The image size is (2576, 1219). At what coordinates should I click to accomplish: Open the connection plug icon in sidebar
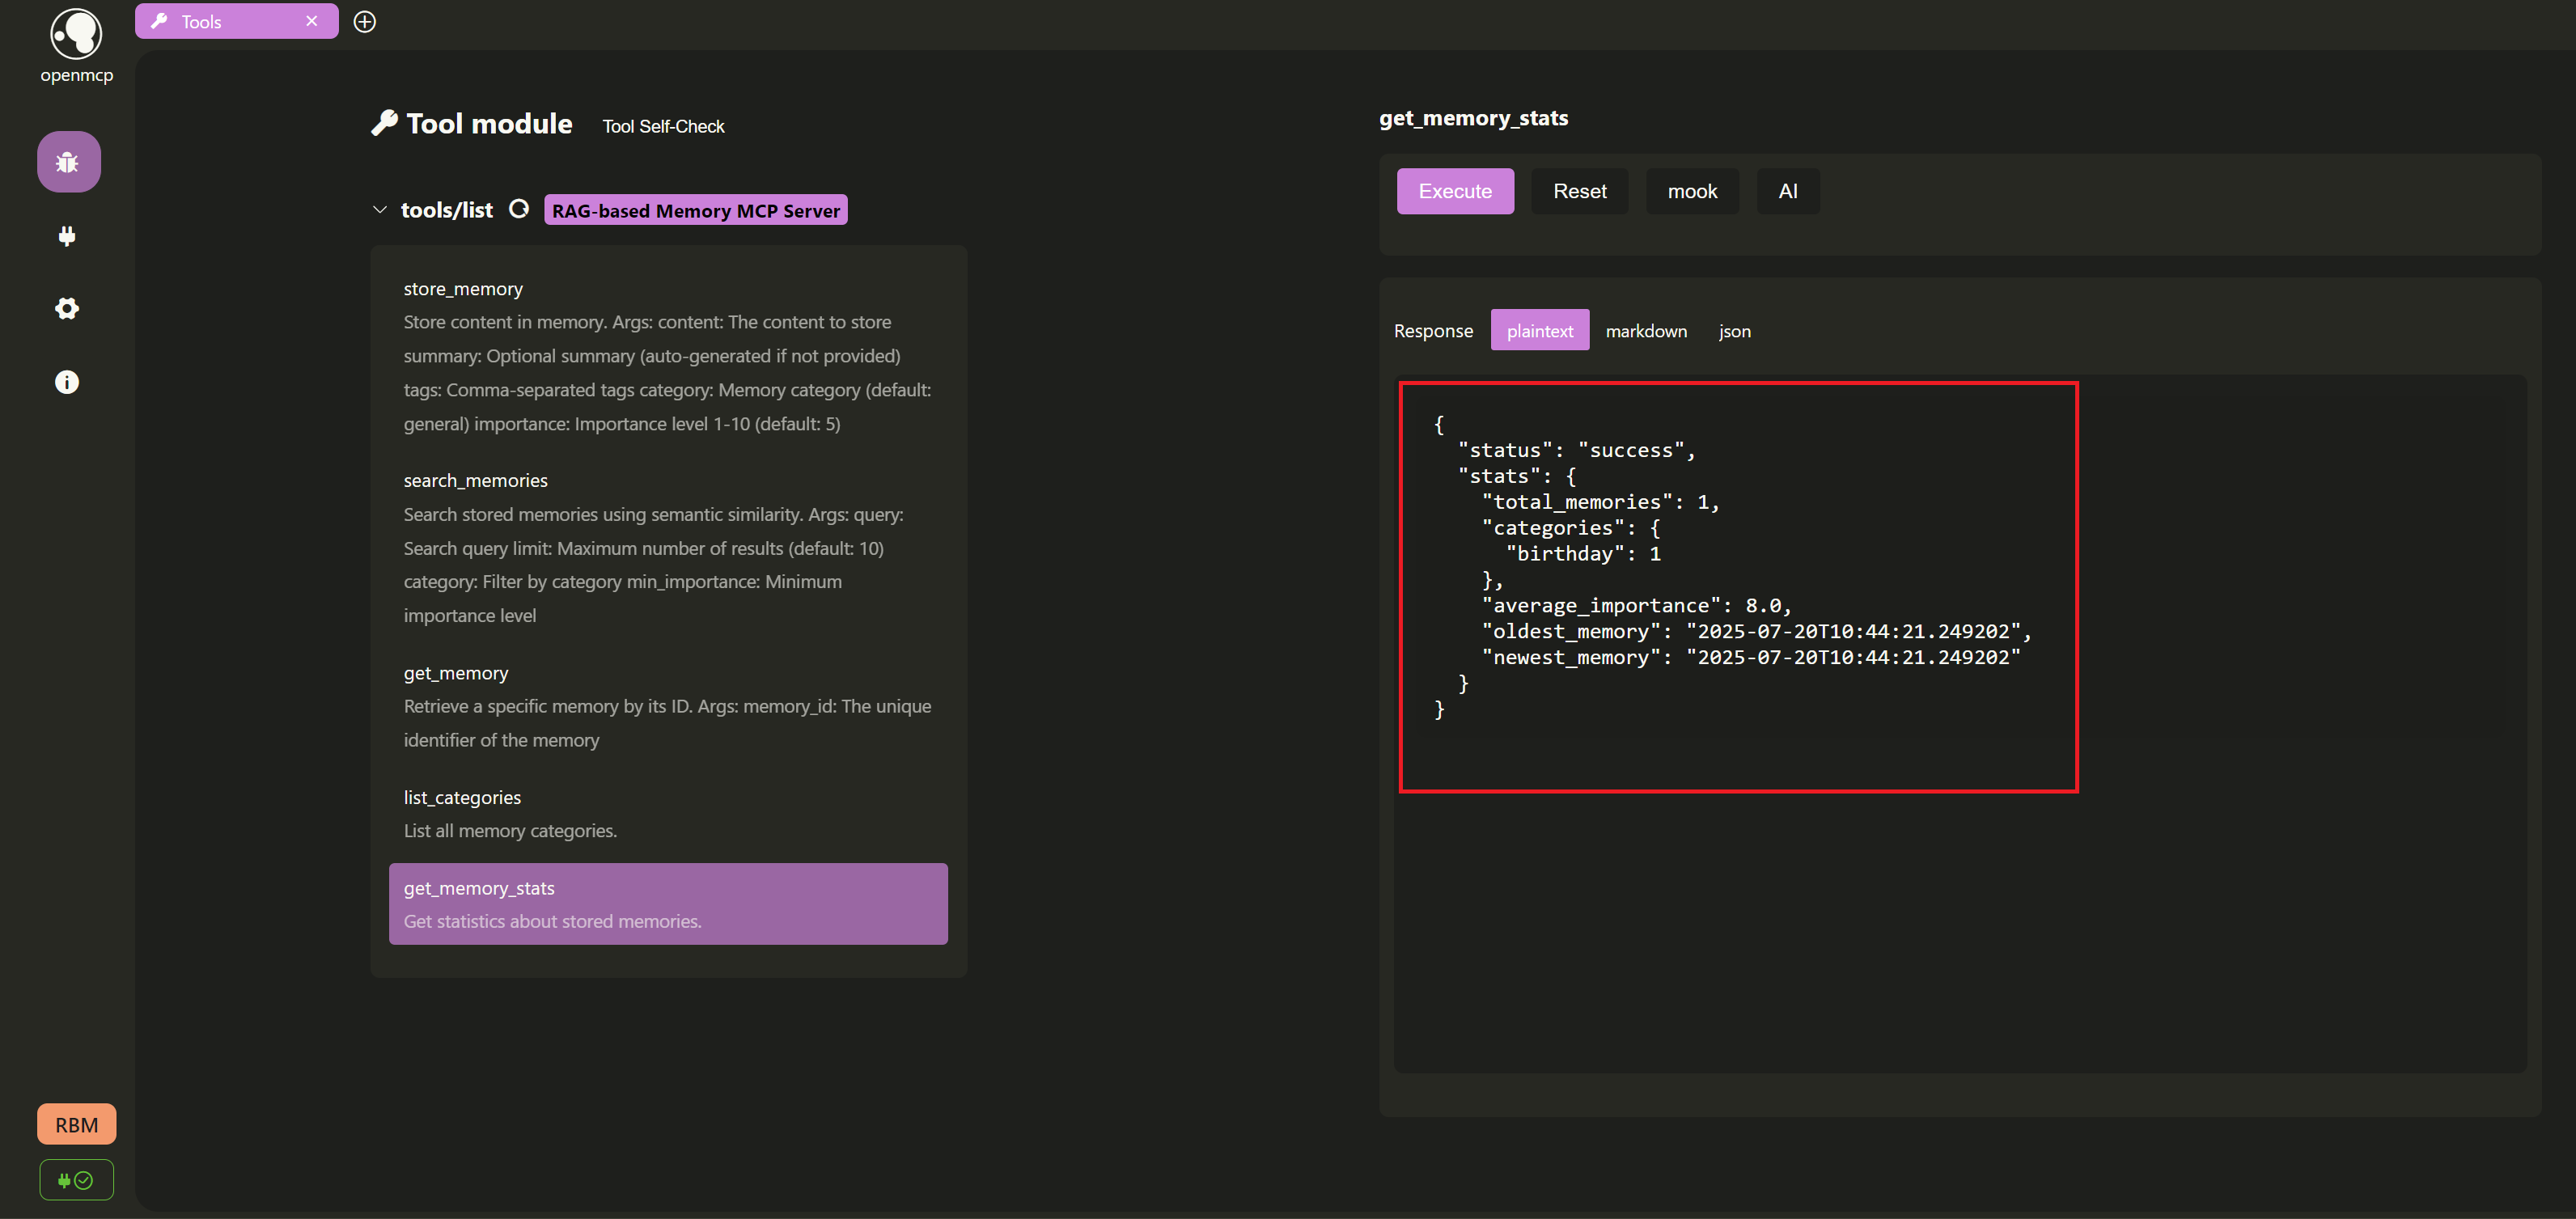[67, 236]
